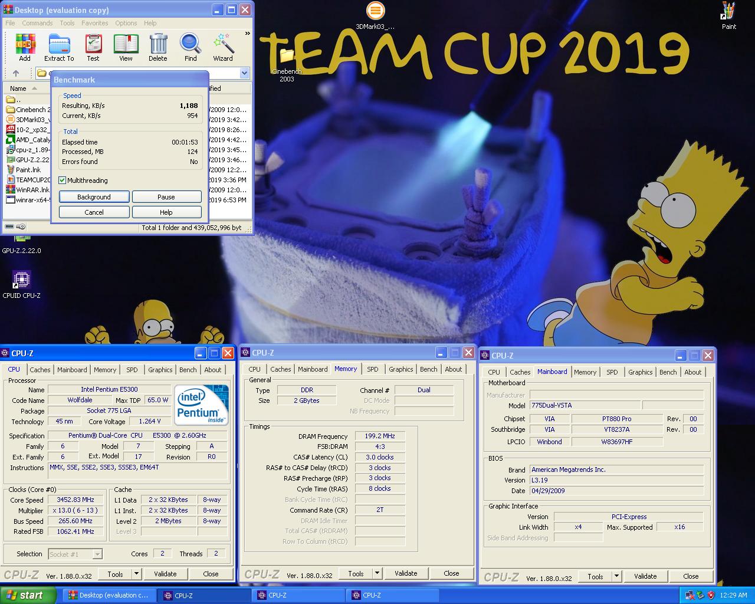This screenshot has width=755, height=604.
Task: Select the Cinebench folder row in WinRAR
Action: point(28,110)
